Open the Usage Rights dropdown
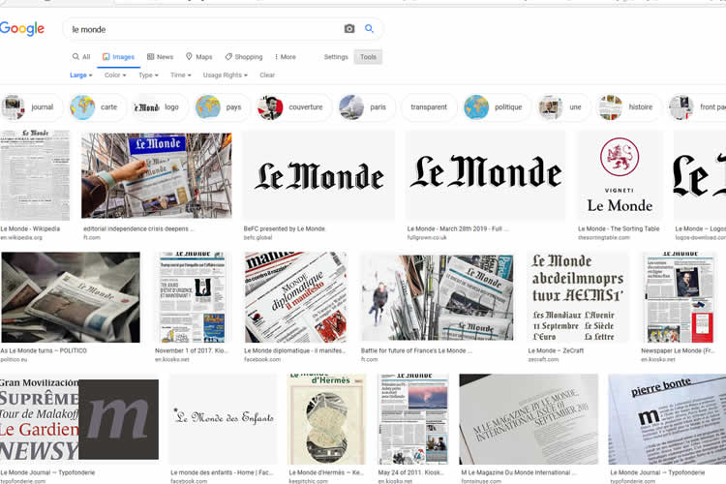The image size is (726, 484). point(226,76)
